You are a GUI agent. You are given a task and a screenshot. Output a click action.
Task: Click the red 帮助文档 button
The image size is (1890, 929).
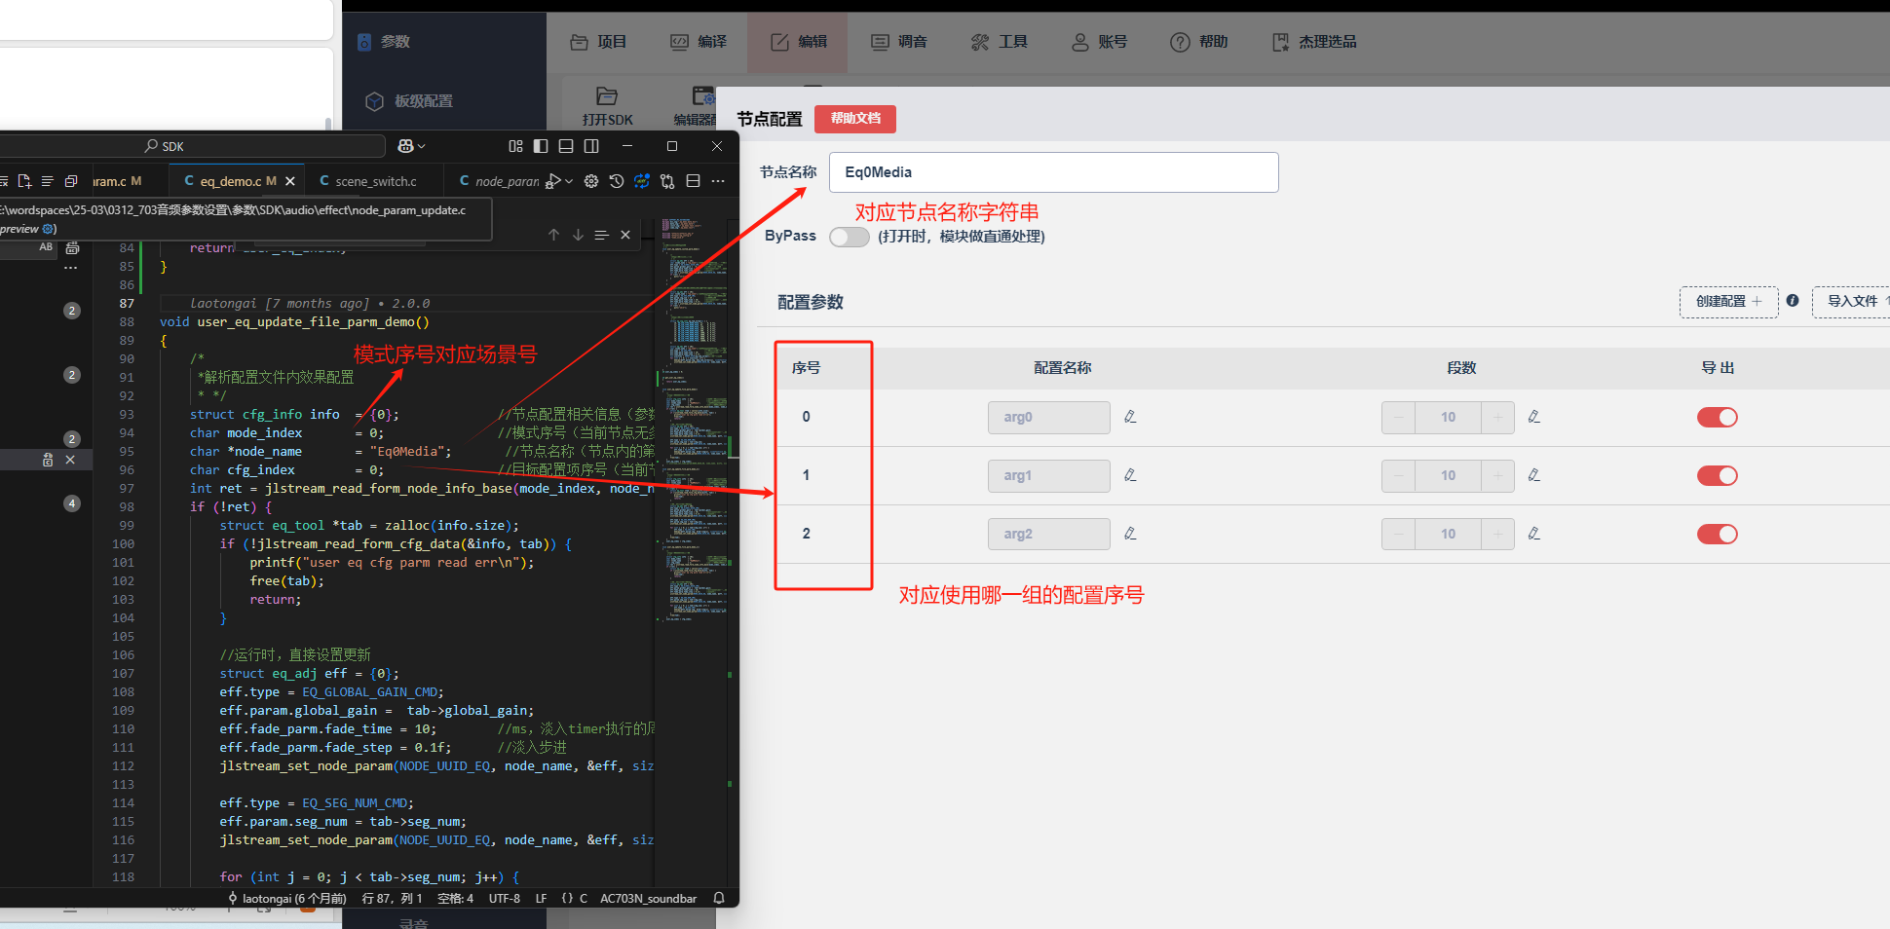855,119
